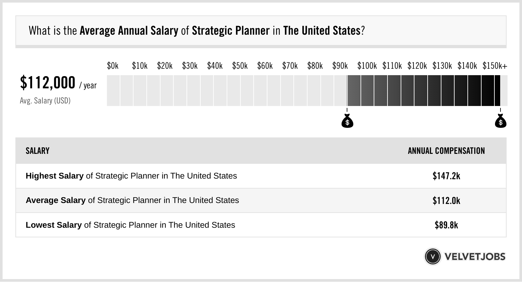Click the VelvetJobs circular V logo
Viewport: 522px width, 282px height.
coord(432,257)
